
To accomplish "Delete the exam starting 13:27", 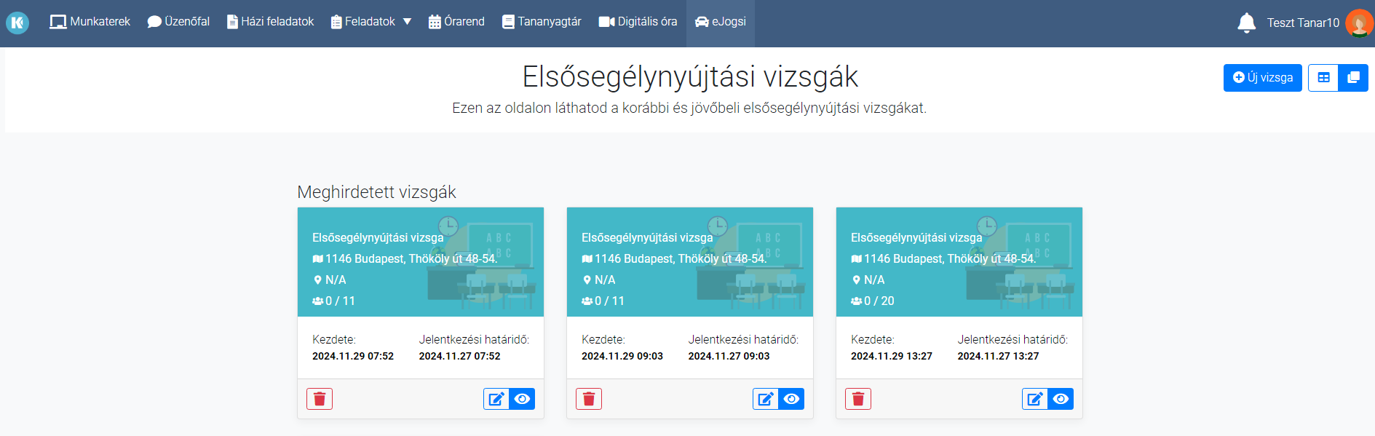I will [x=858, y=399].
